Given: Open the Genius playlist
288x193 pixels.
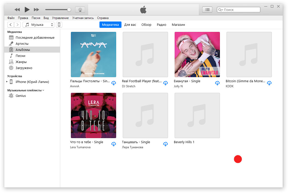Looking at the screenshot, I should click(32, 96).
